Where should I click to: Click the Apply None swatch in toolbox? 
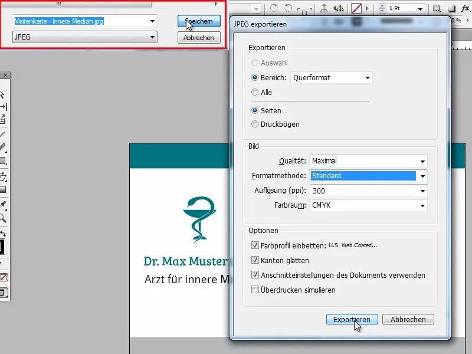pos(4,277)
